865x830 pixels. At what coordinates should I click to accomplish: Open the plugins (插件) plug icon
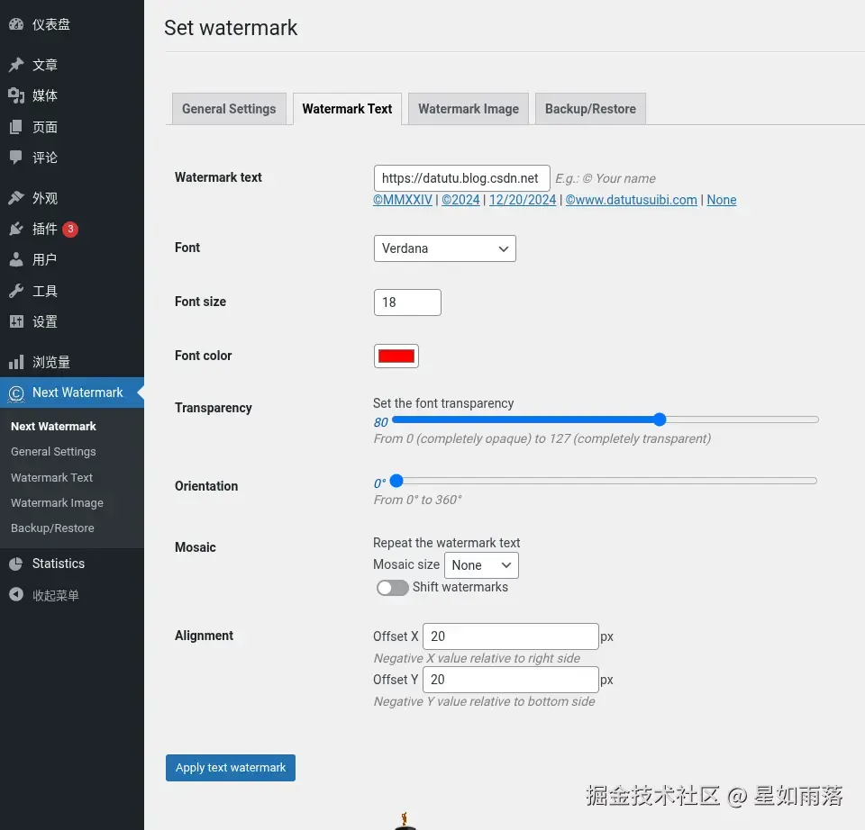click(16, 229)
